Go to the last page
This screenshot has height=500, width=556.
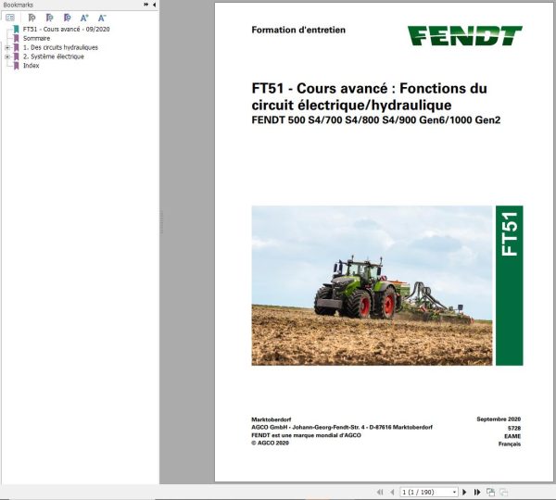click(x=477, y=492)
